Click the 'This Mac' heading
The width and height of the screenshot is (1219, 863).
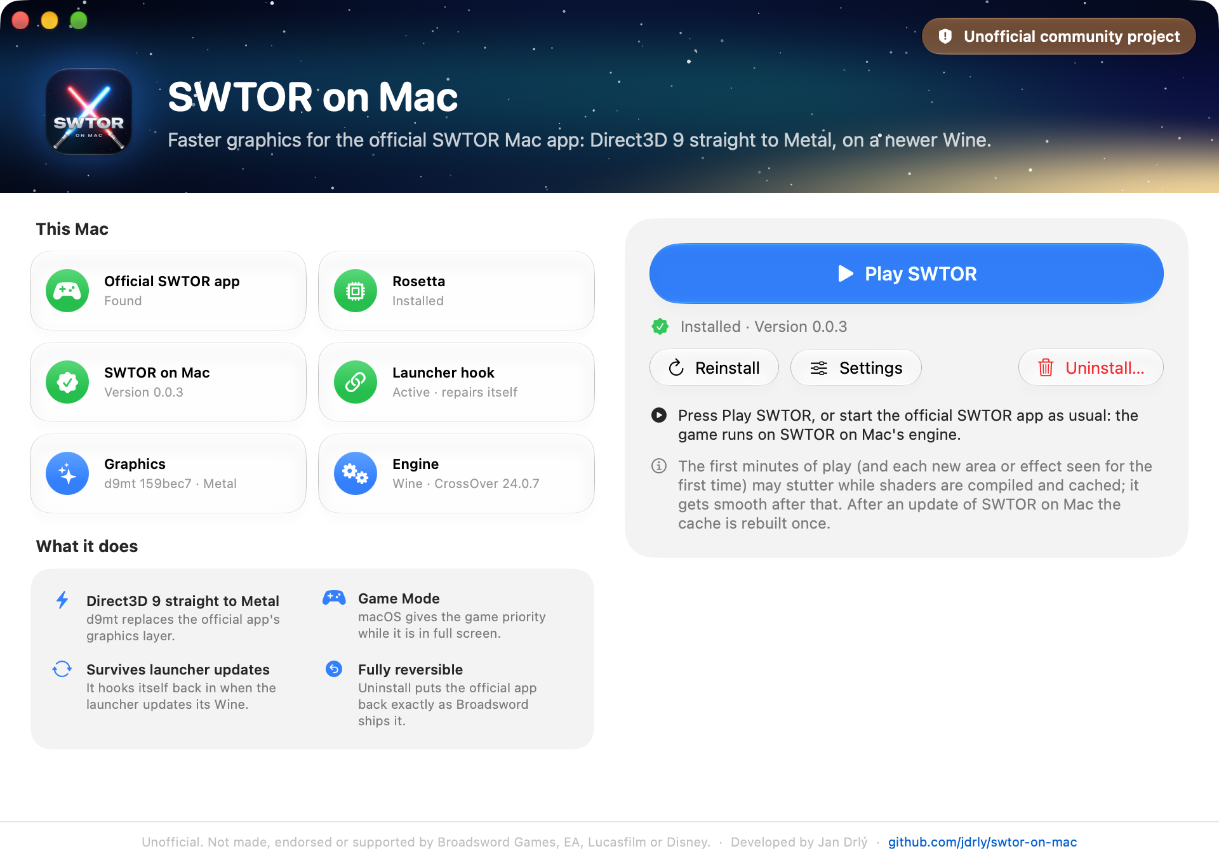click(72, 229)
